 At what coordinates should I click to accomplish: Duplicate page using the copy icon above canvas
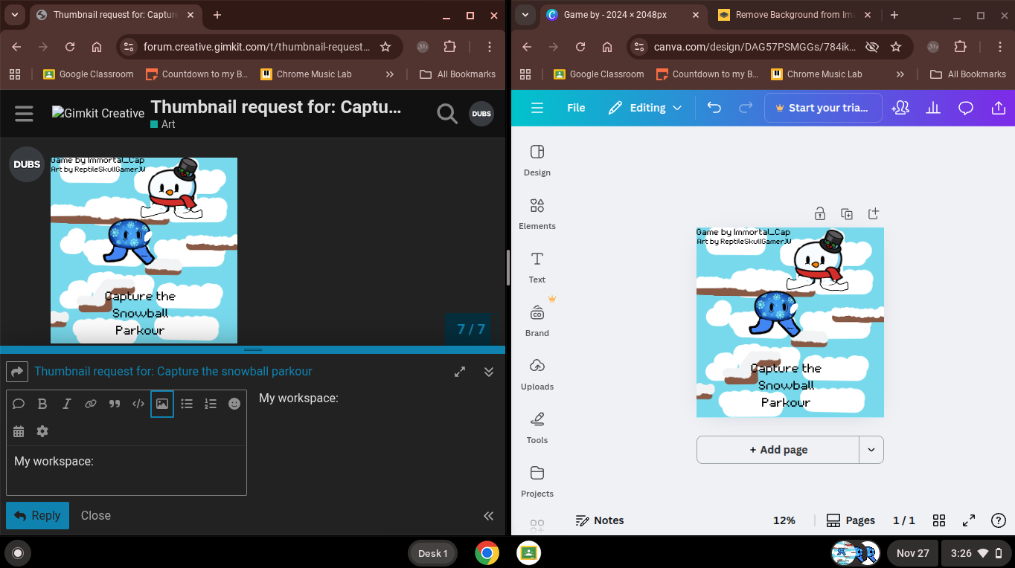coord(846,214)
